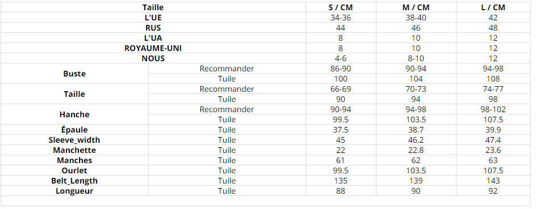Image resolution: width=536 pixels, height=209 pixels.
Task: Click the Épaule row label
Action: click(74, 130)
